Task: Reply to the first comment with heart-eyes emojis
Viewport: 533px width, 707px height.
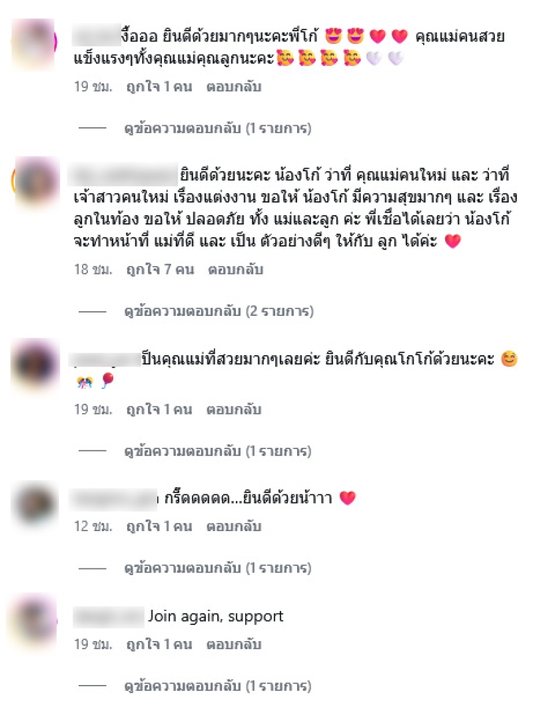Action: [x=234, y=87]
